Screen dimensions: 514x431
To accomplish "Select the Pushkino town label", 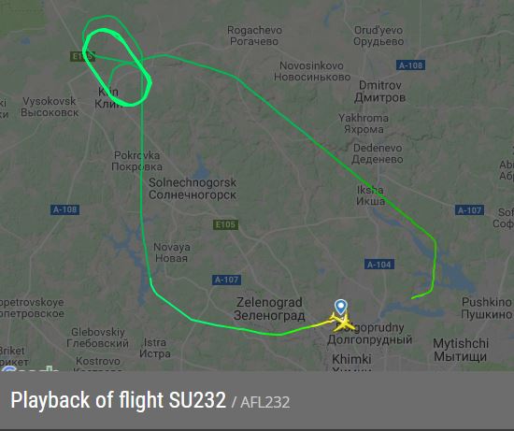I will pyautogui.click(x=487, y=308).
